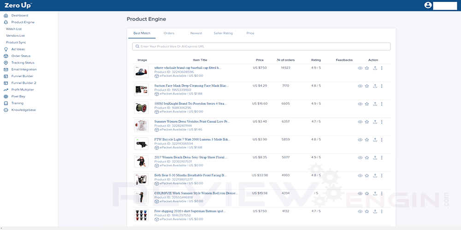View the COLROVIE dress with eye icon
Screen dimensions: 461x230
[360, 194]
